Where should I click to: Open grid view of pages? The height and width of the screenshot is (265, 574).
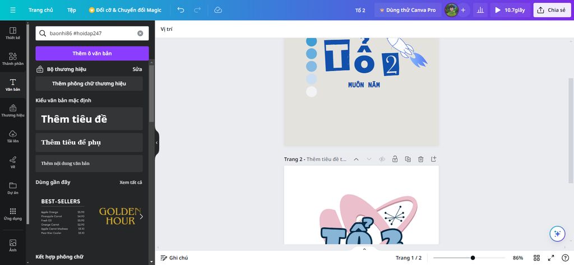tap(536, 258)
